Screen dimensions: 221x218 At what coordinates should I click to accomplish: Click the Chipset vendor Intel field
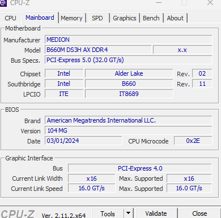pos(64,73)
